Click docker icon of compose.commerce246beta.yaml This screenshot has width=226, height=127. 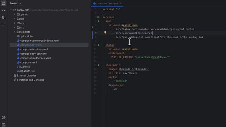(18, 41)
